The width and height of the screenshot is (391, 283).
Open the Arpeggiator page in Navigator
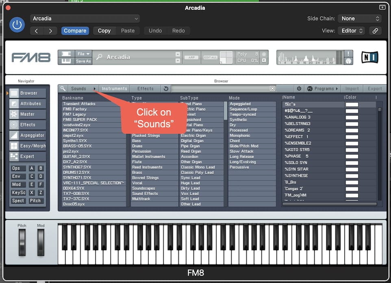pos(28,135)
